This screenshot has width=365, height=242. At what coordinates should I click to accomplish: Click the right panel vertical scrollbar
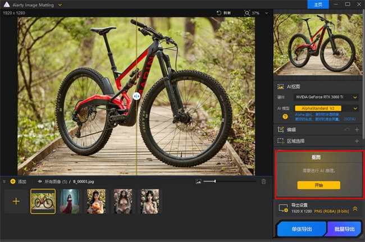pos(364,75)
